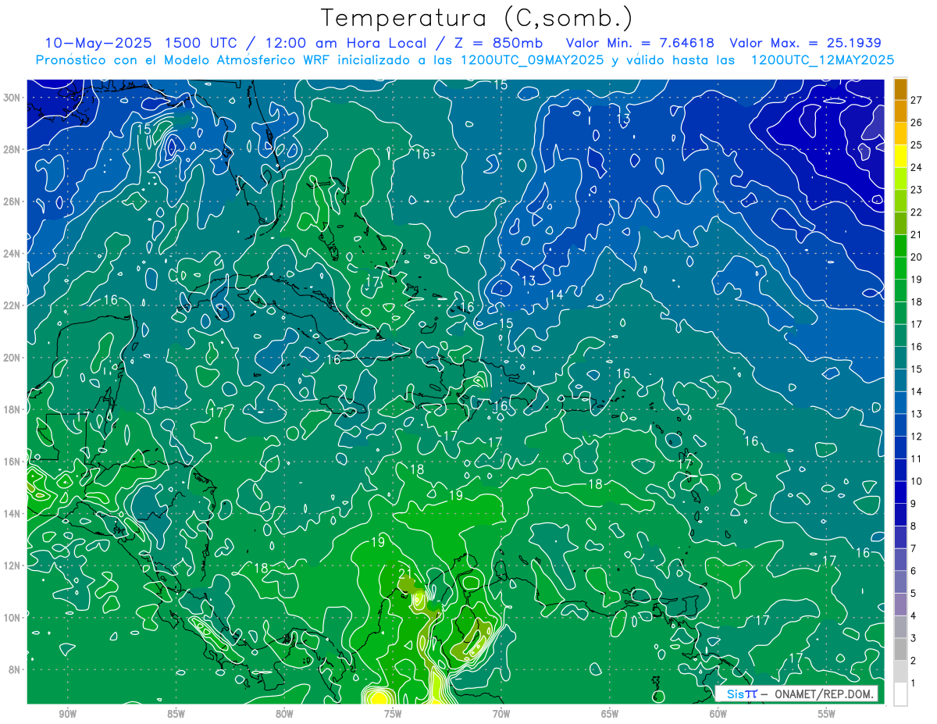
Task: Click the "28N" latitude axis label
Action: coord(12,149)
